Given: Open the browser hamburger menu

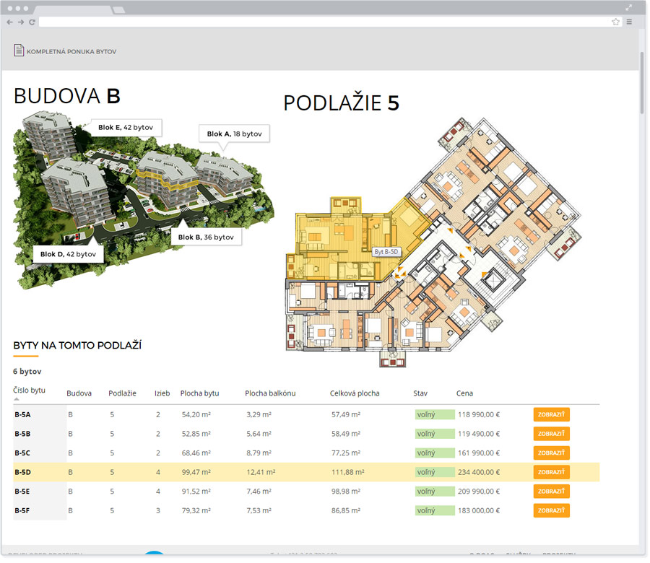Looking at the screenshot, I should (x=630, y=22).
